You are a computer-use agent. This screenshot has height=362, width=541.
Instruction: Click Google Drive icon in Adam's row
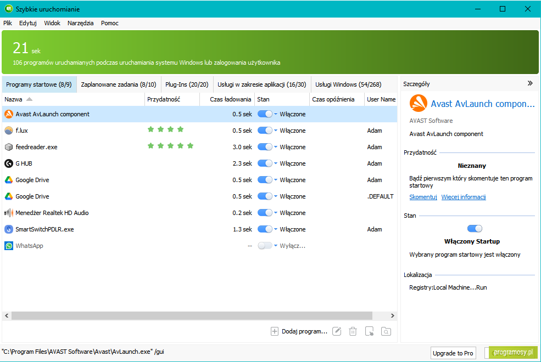9,180
